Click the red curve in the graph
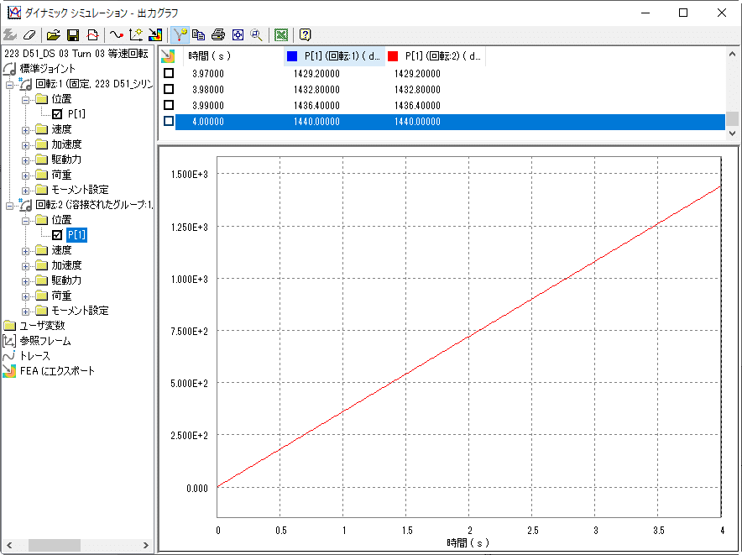The height and width of the screenshot is (555, 742). point(469,336)
